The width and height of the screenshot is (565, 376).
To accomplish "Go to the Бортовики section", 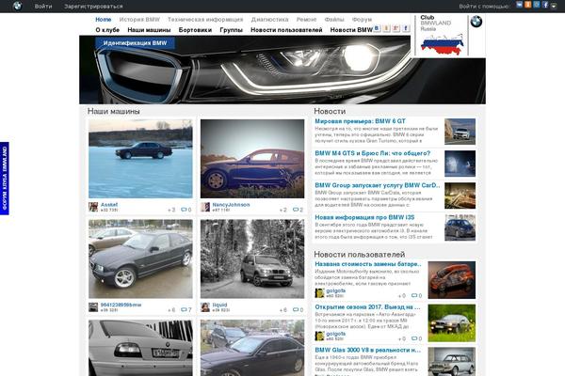I will [195, 30].
